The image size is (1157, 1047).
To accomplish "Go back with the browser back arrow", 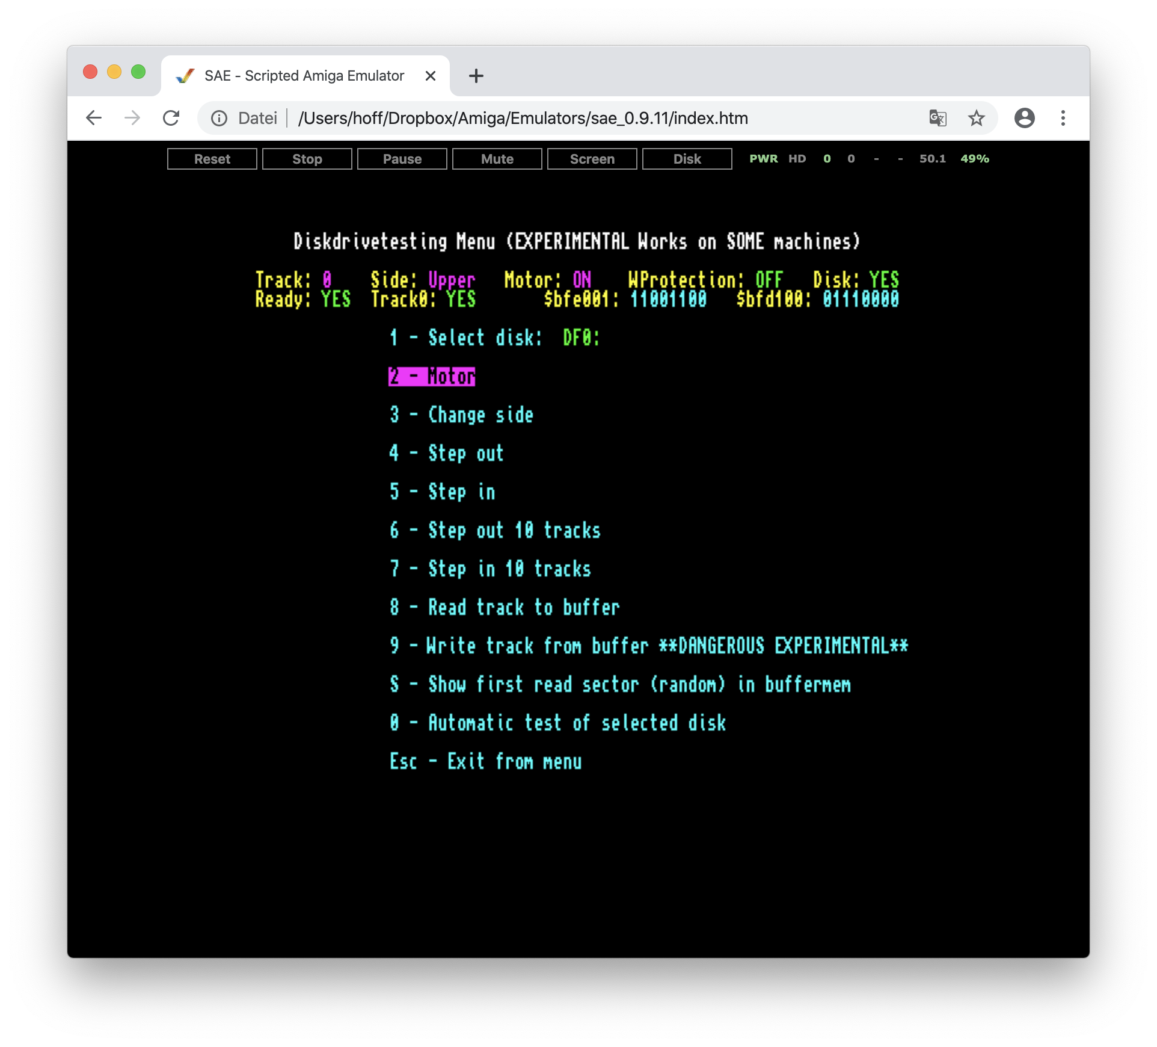I will [94, 118].
